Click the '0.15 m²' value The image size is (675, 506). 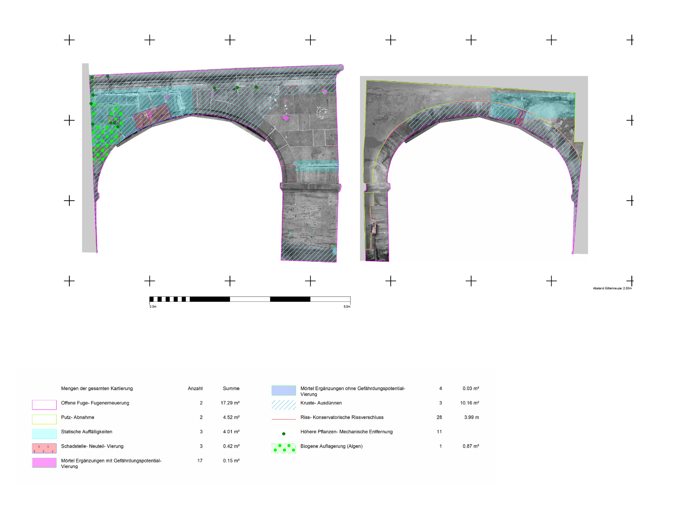(231, 461)
